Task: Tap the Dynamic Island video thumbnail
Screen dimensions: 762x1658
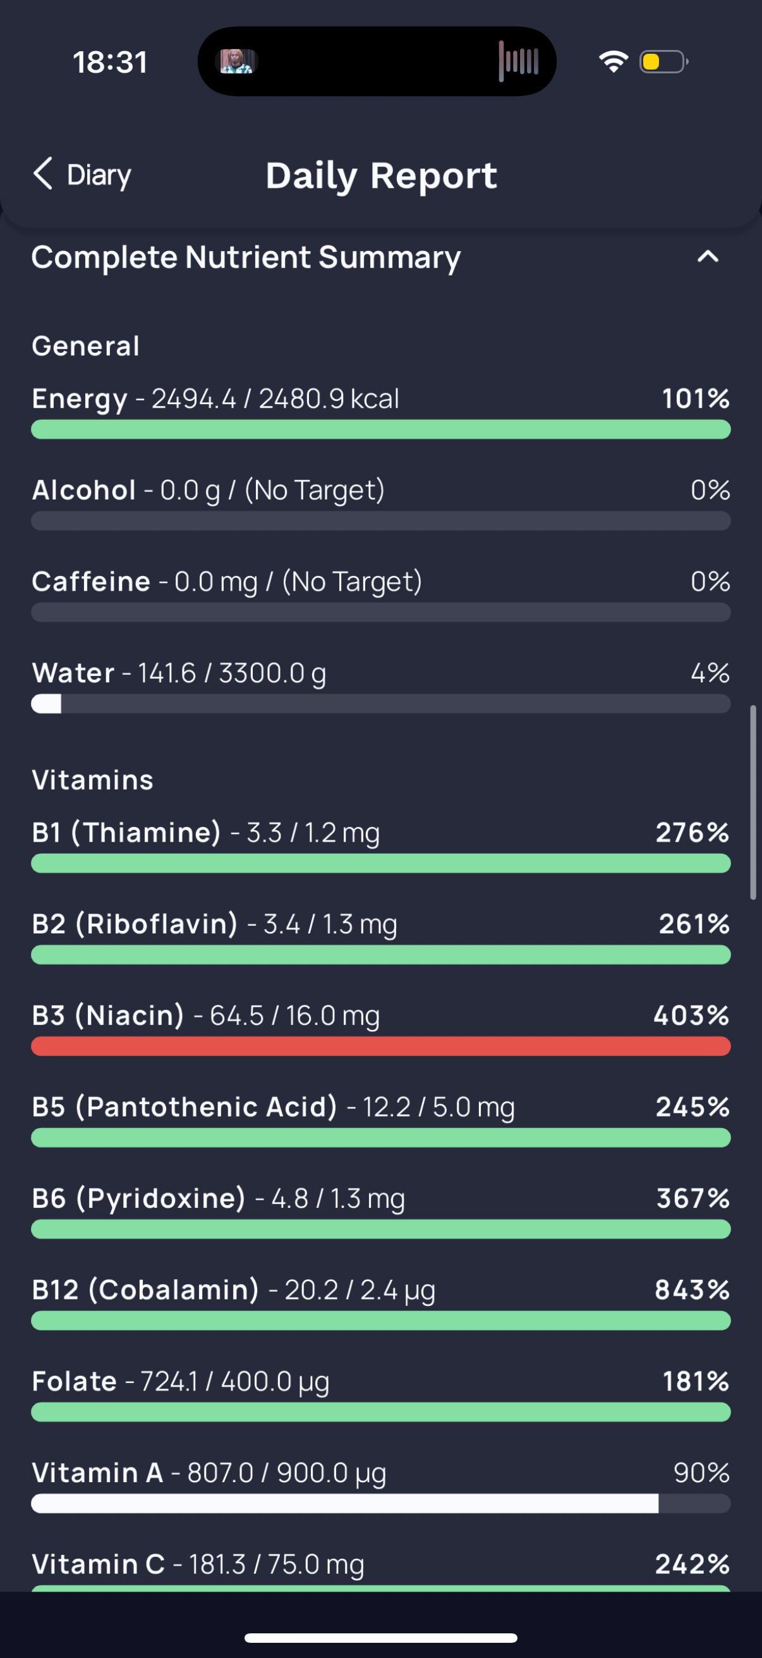Action: point(236,62)
